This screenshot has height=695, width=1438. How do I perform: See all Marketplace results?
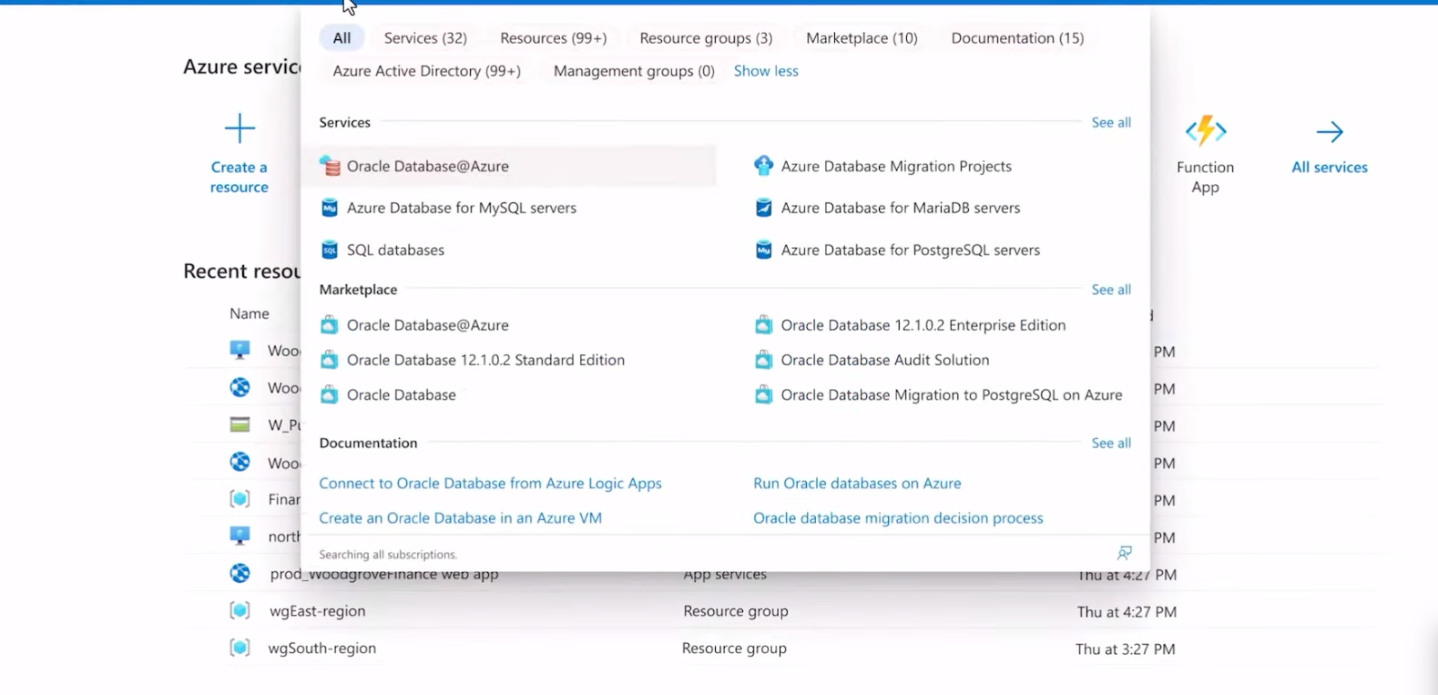point(1111,289)
